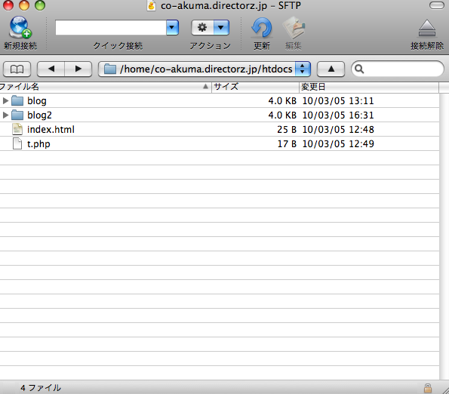Screen dimensions: 449x394
Task: Select the index.html file
Action: click(220, 129)
